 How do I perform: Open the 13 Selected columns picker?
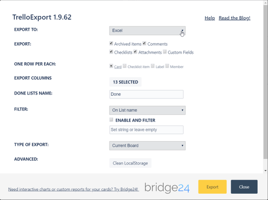(125, 82)
